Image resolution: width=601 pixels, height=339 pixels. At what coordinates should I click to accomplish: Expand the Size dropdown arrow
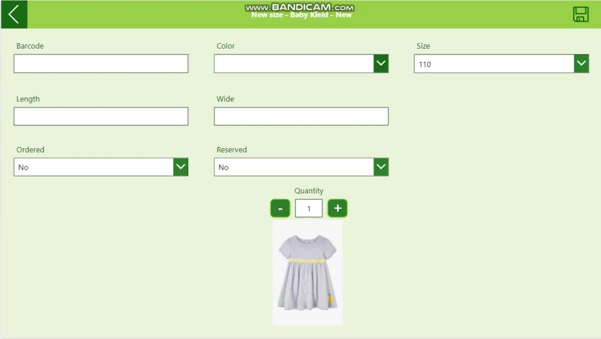(x=581, y=64)
